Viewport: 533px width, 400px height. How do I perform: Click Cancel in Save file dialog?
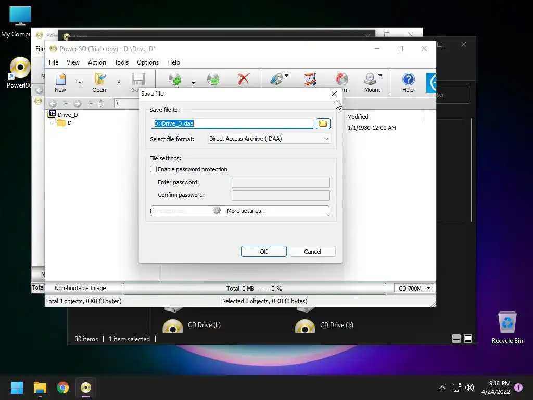coord(312,252)
